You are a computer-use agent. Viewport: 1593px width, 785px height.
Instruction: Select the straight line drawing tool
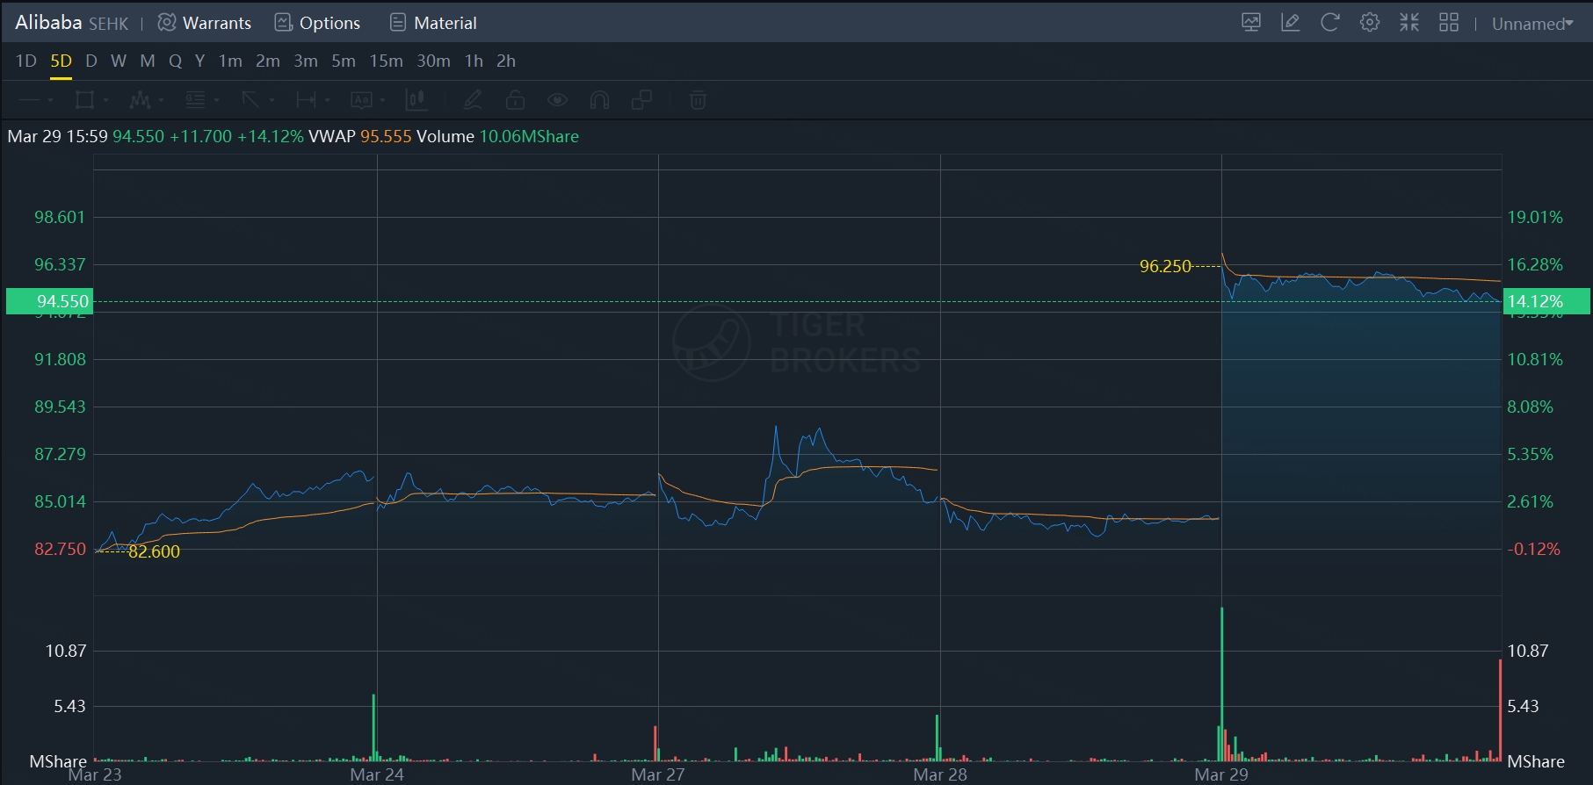coord(29,100)
